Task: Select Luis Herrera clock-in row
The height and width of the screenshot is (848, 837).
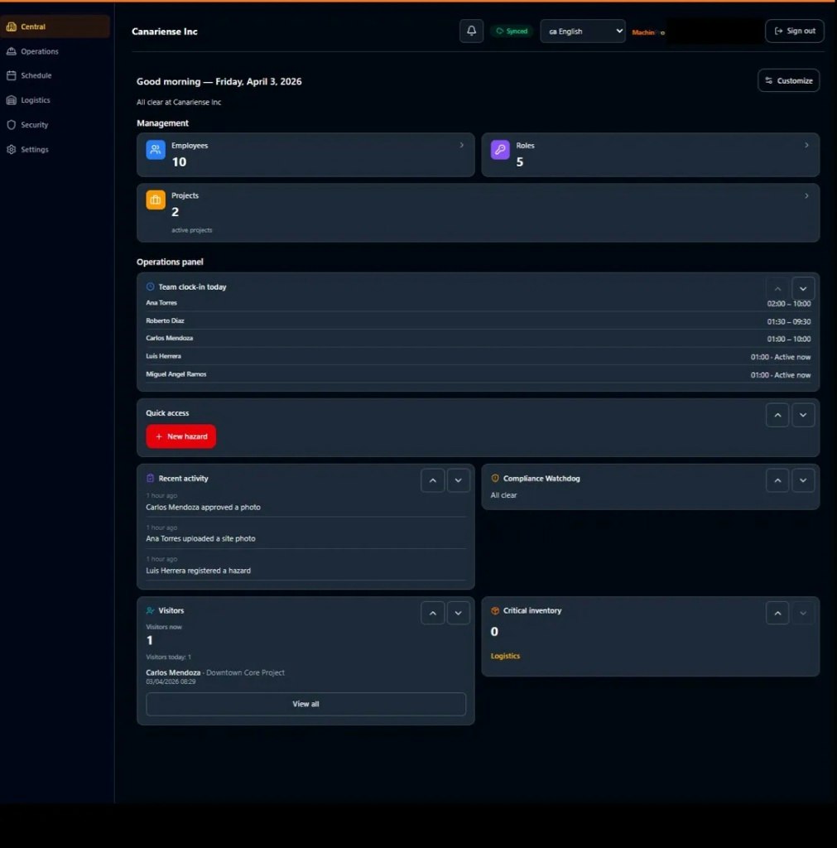Action: pos(478,356)
